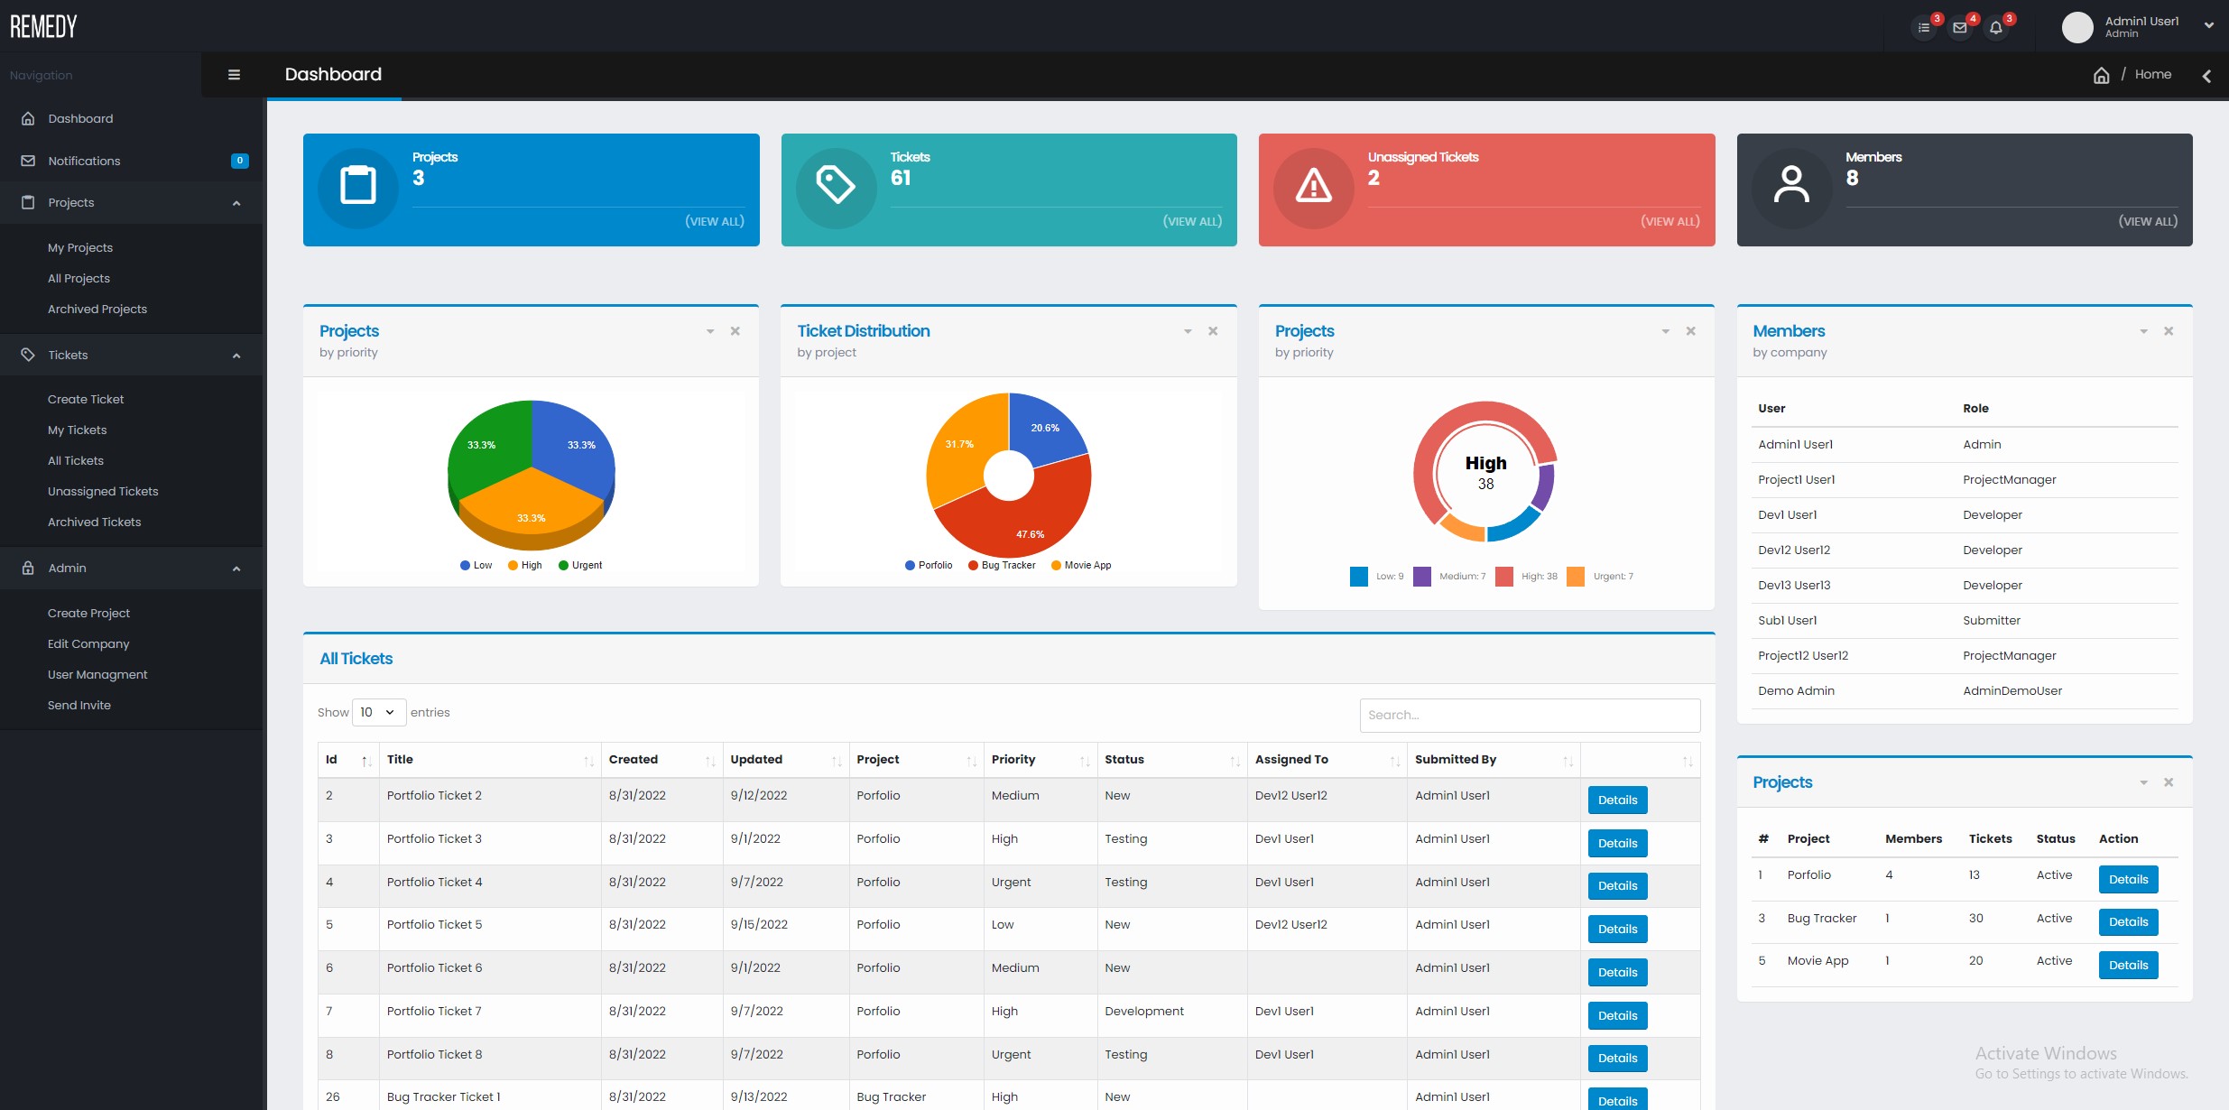The image size is (2229, 1110).
Task: Open Details for Portfolio Ticket 2
Action: (1618, 800)
